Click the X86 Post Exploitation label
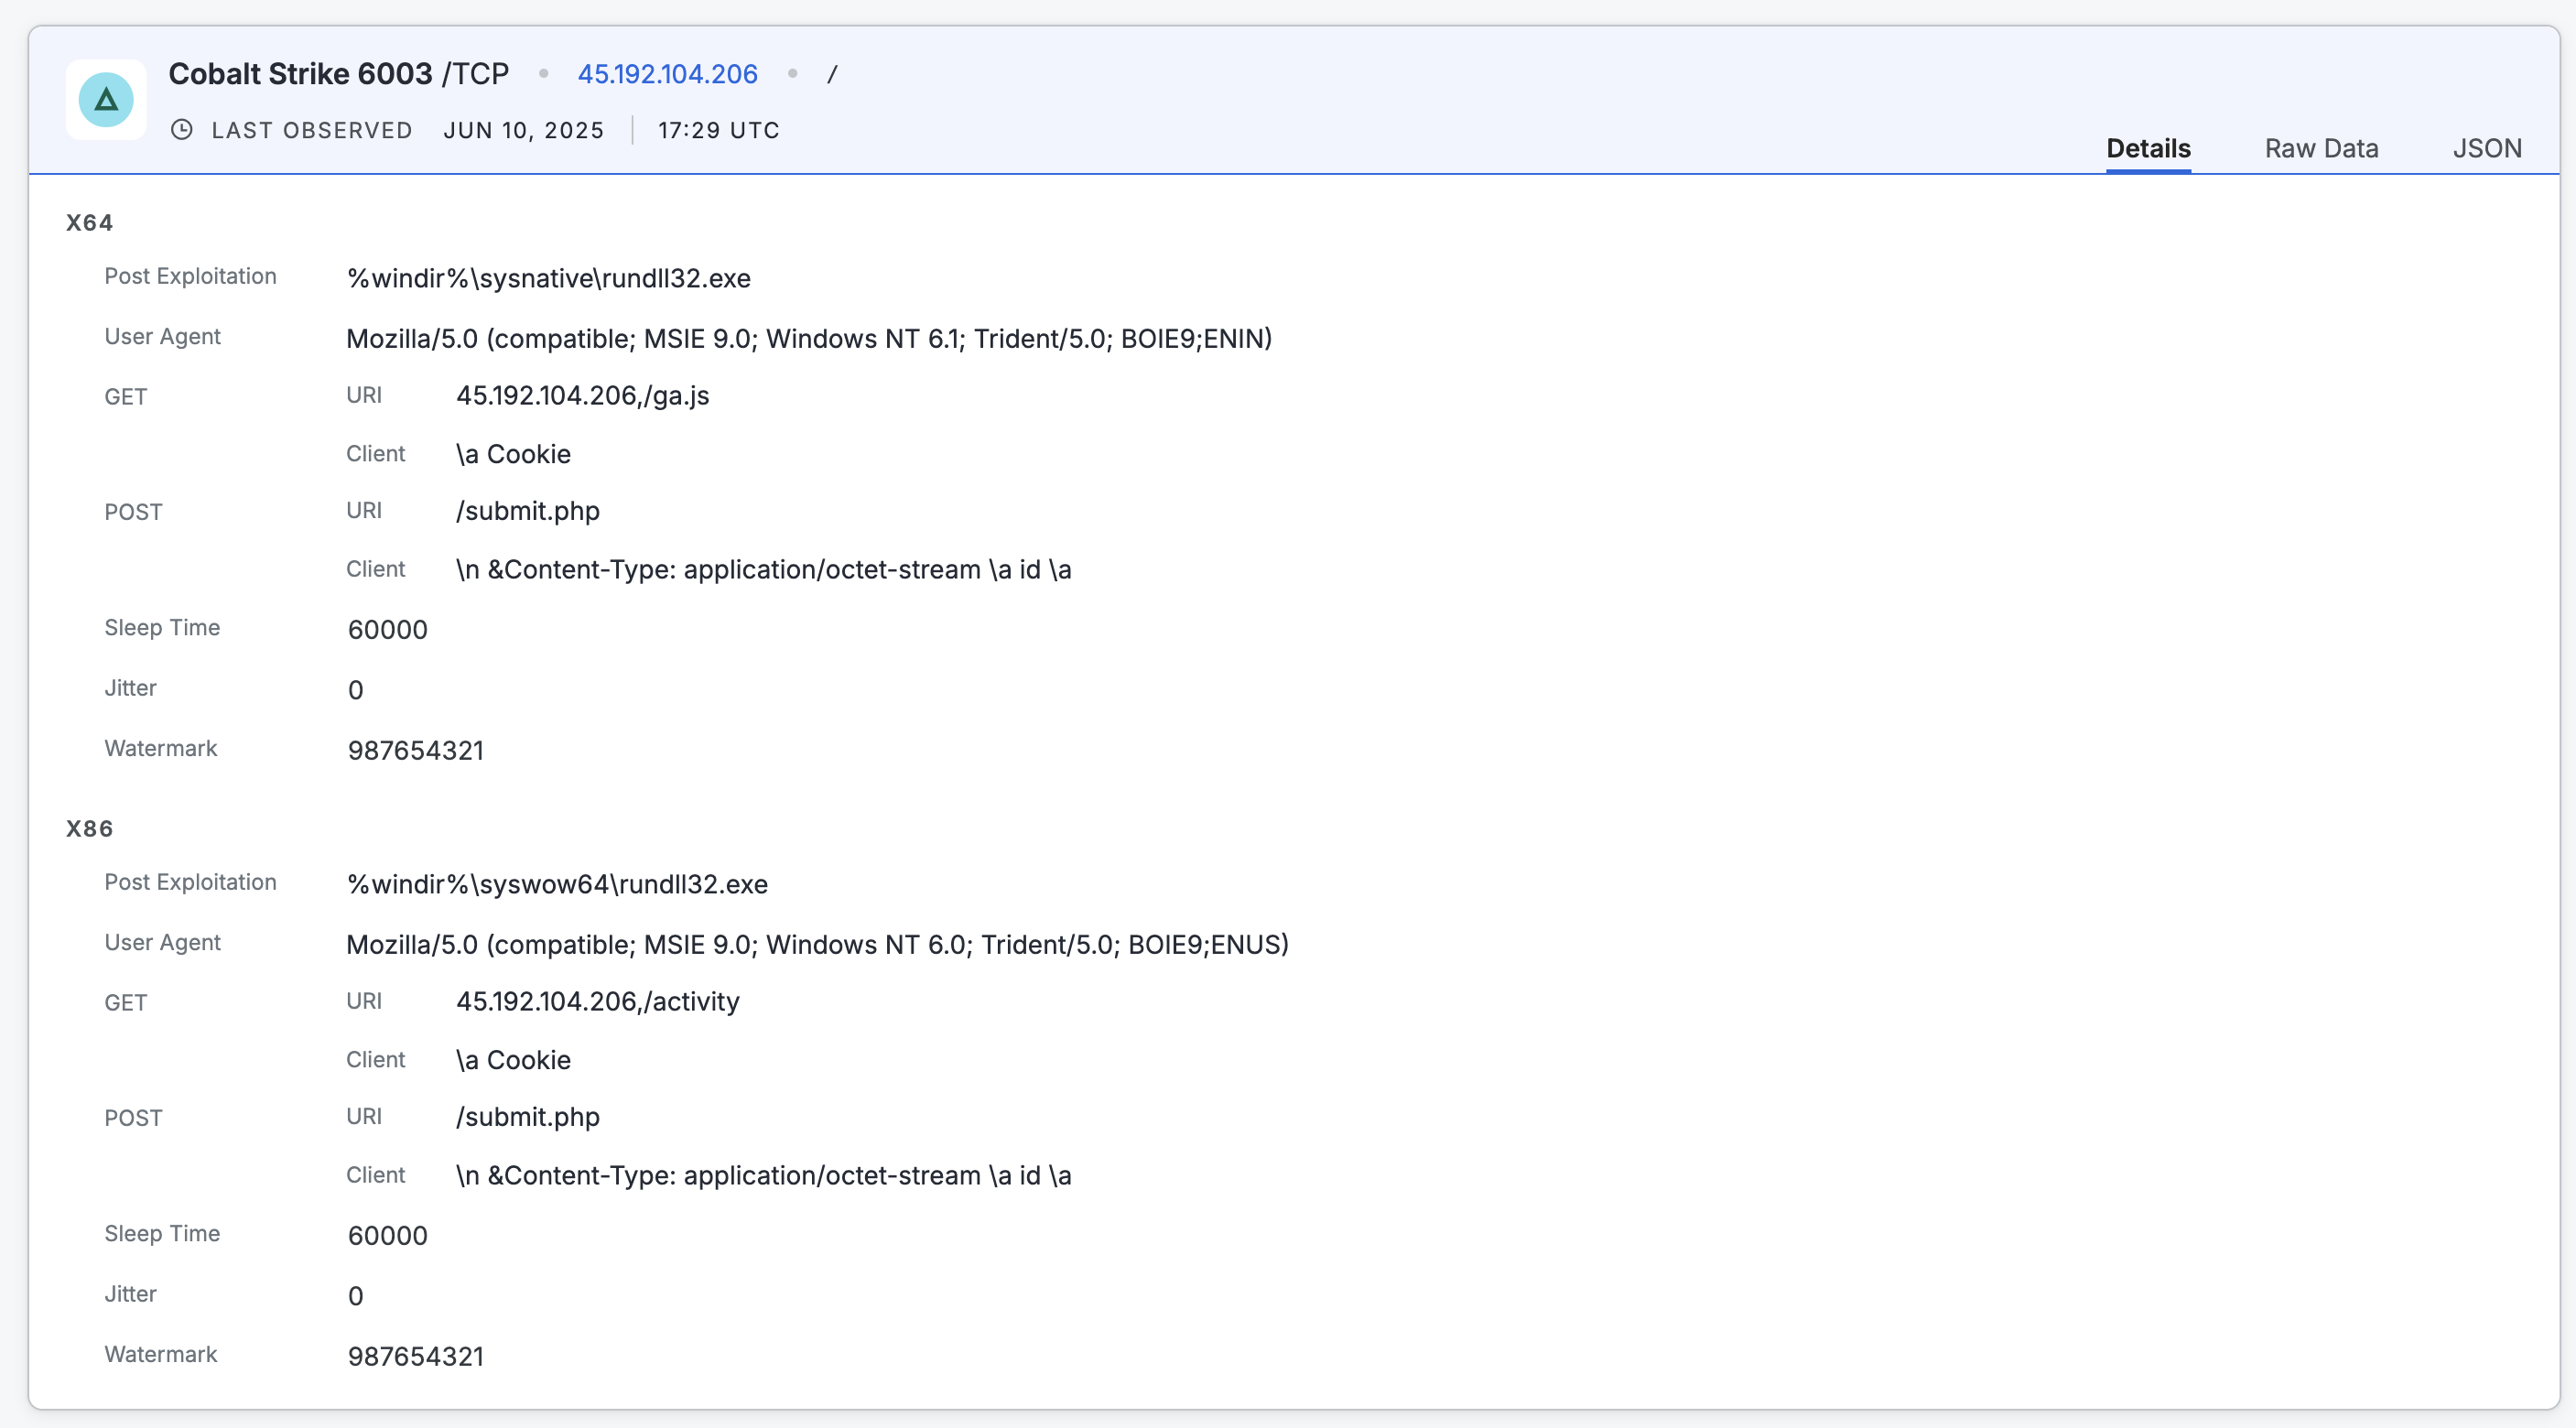The image size is (2576, 1428). tap(191, 882)
